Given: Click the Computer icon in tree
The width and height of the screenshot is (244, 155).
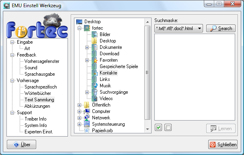Looking at the screenshot, I should (87, 111).
